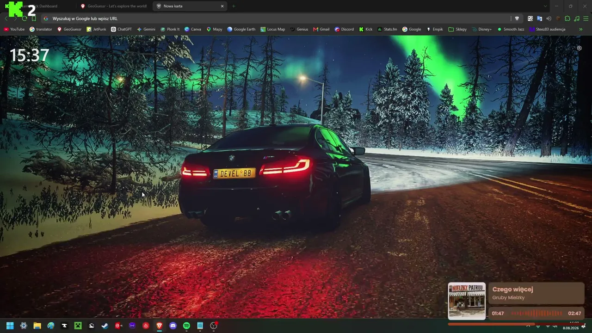The height and width of the screenshot is (333, 592).
Task: Open the JetPunk bookmark
Action: [96, 29]
